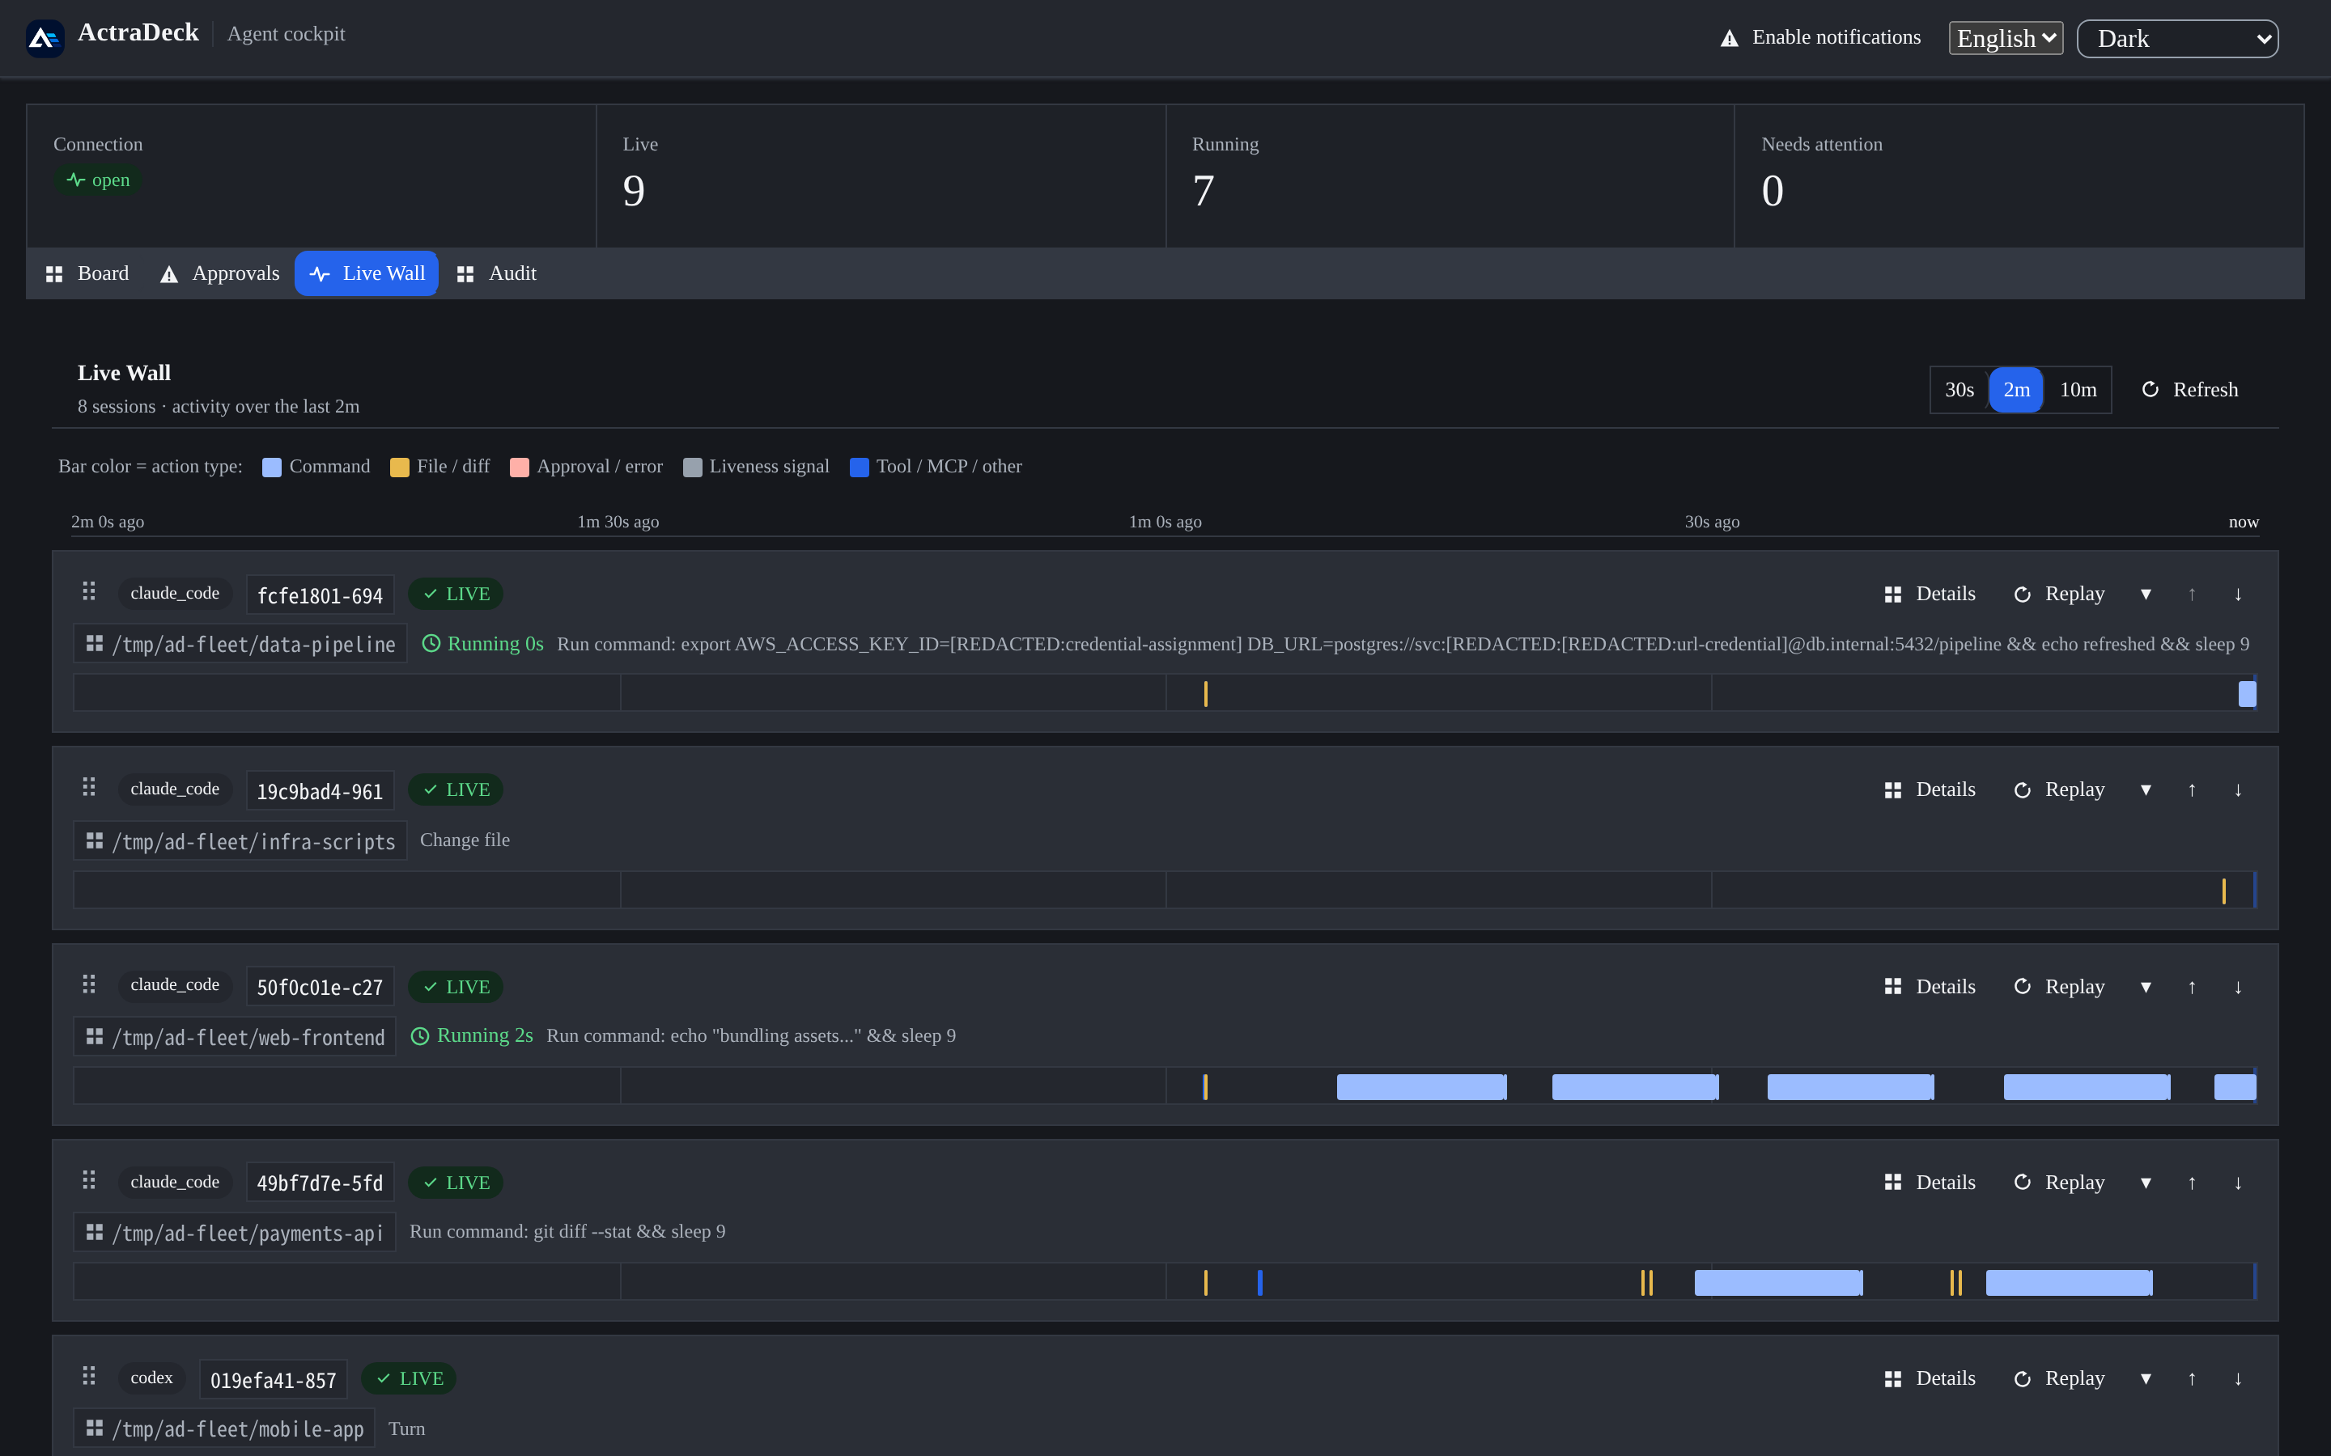
Task: Click the dark blue tool marker in payments-api timeline
Action: tap(1260, 1283)
